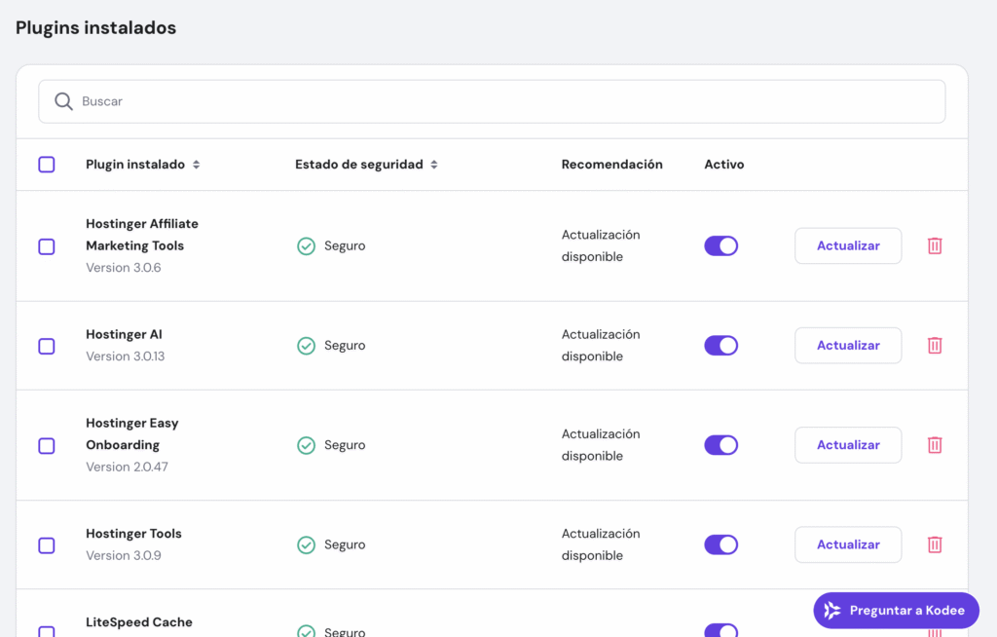The width and height of the screenshot is (997, 637).
Task: Click trash icon next to Hostinger Easy Onboarding
Action: [934, 444]
